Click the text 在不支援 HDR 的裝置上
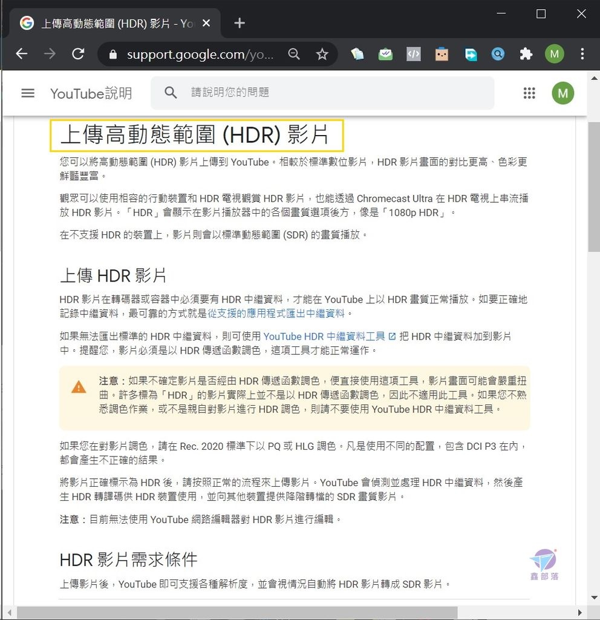600x620 pixels. coord(111,235)
